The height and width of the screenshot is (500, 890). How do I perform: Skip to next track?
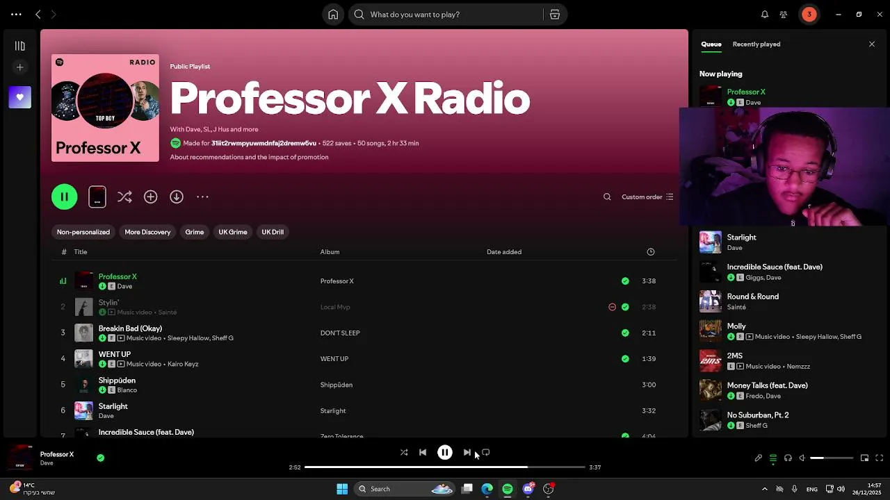click(467, 452)
